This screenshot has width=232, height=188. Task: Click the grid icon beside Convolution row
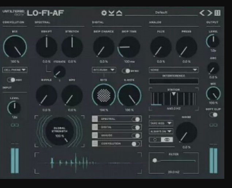95,144
